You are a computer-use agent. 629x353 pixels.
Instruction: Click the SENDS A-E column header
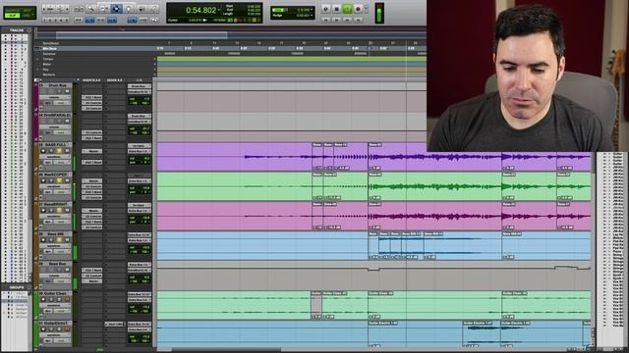tap(114, 80)
